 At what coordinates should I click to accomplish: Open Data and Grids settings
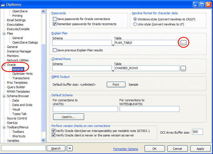tap(22, 105)
